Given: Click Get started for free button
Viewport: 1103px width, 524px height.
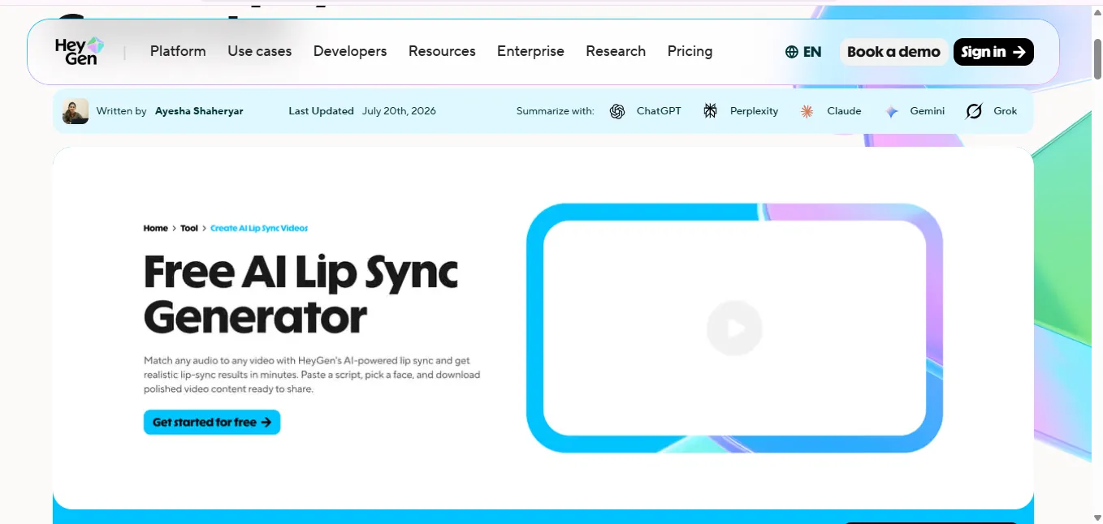Looking at the screenshot, I should (212, 422).
